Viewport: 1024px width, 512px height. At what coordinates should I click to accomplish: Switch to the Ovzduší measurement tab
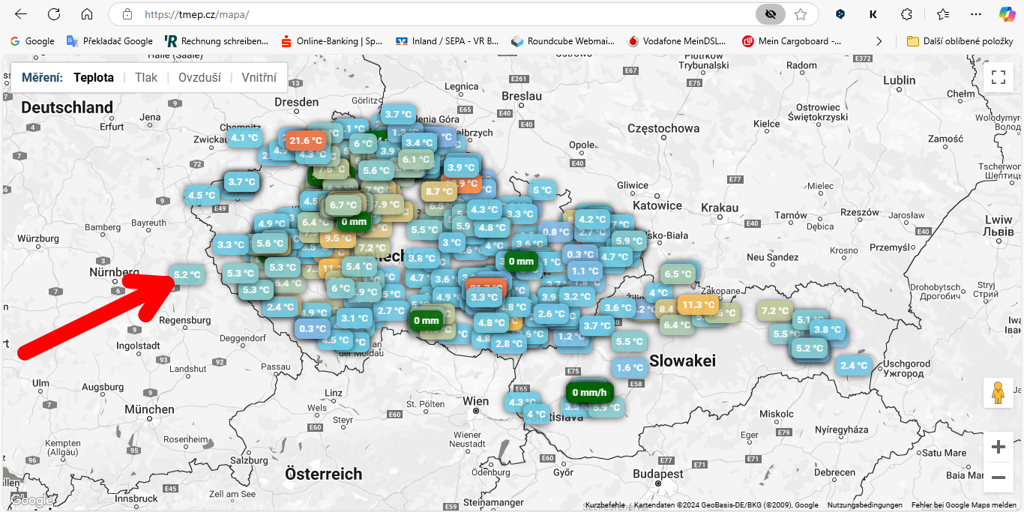click(199, 77)
